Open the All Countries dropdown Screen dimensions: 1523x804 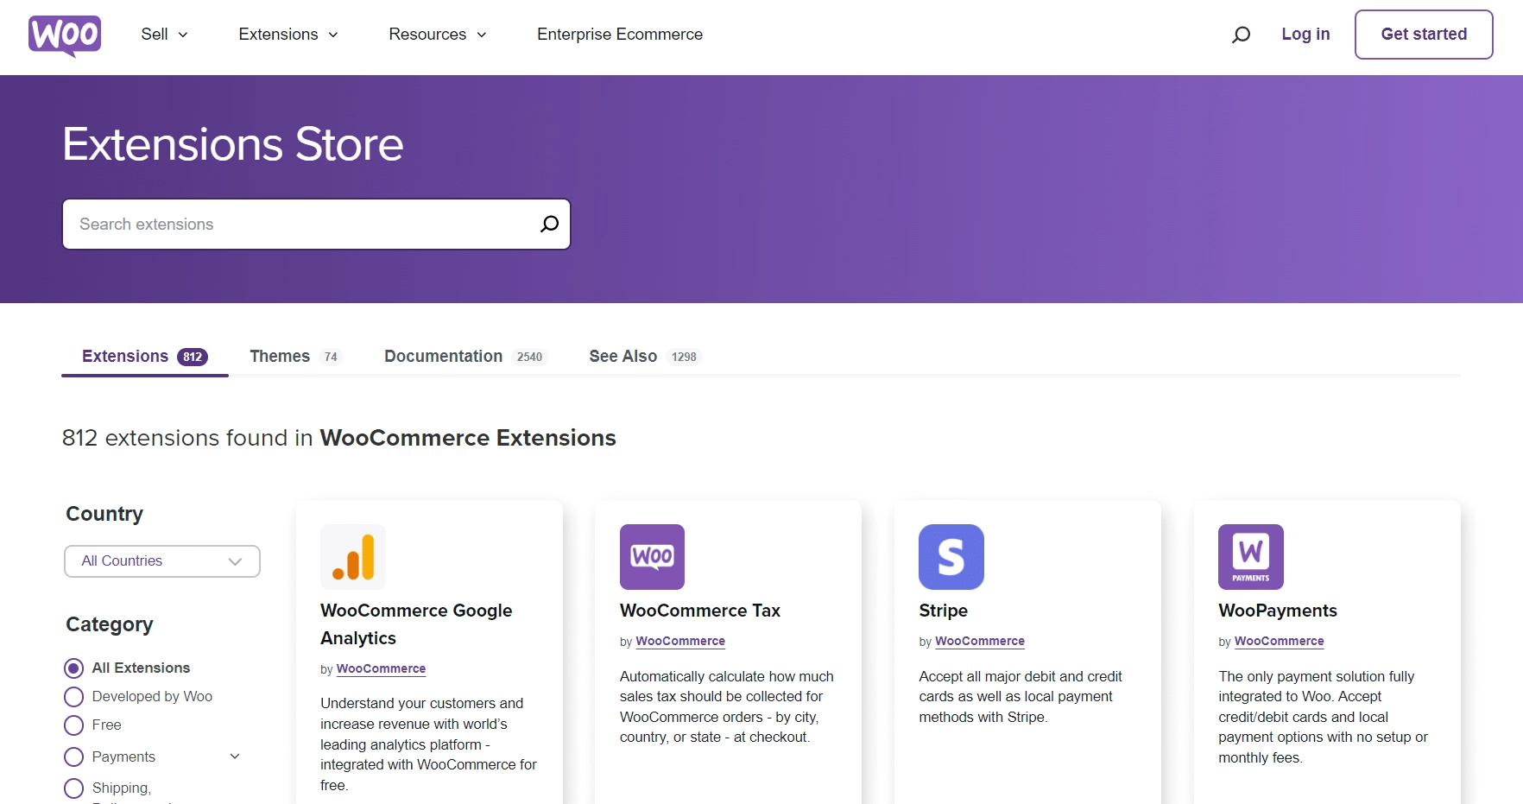coord(161,560)
